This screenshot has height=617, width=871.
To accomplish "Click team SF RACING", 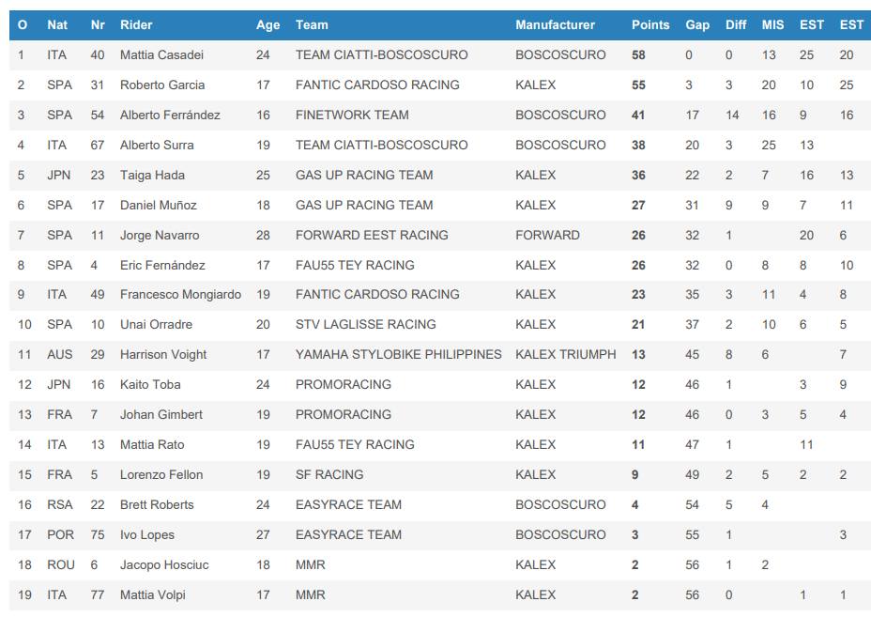I will 329,474.
